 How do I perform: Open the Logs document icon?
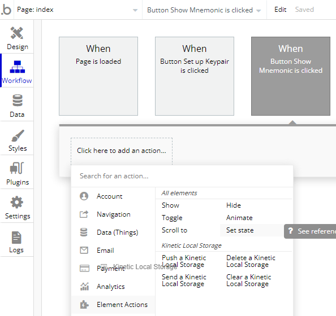pyautogui.click(x=16, y=238)
